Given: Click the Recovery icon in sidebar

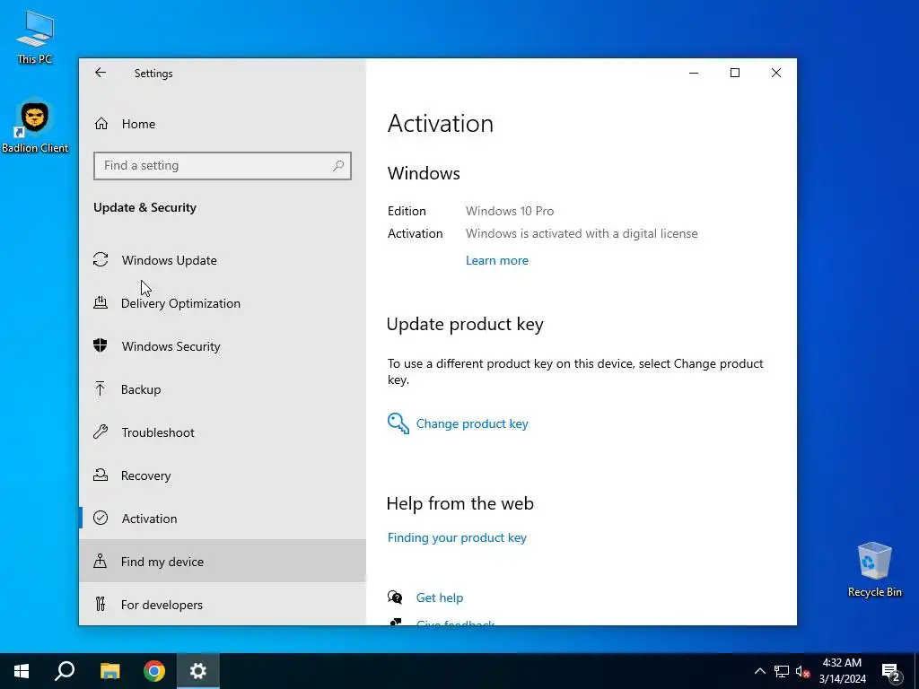Looking at the screenshot, I should click(x=101, y=475).
